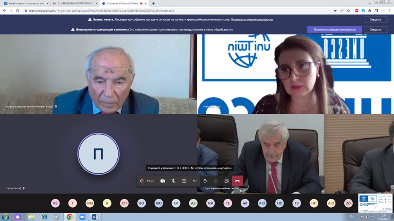Unmute the microphone in meeting toolbar

coord(173,181)
